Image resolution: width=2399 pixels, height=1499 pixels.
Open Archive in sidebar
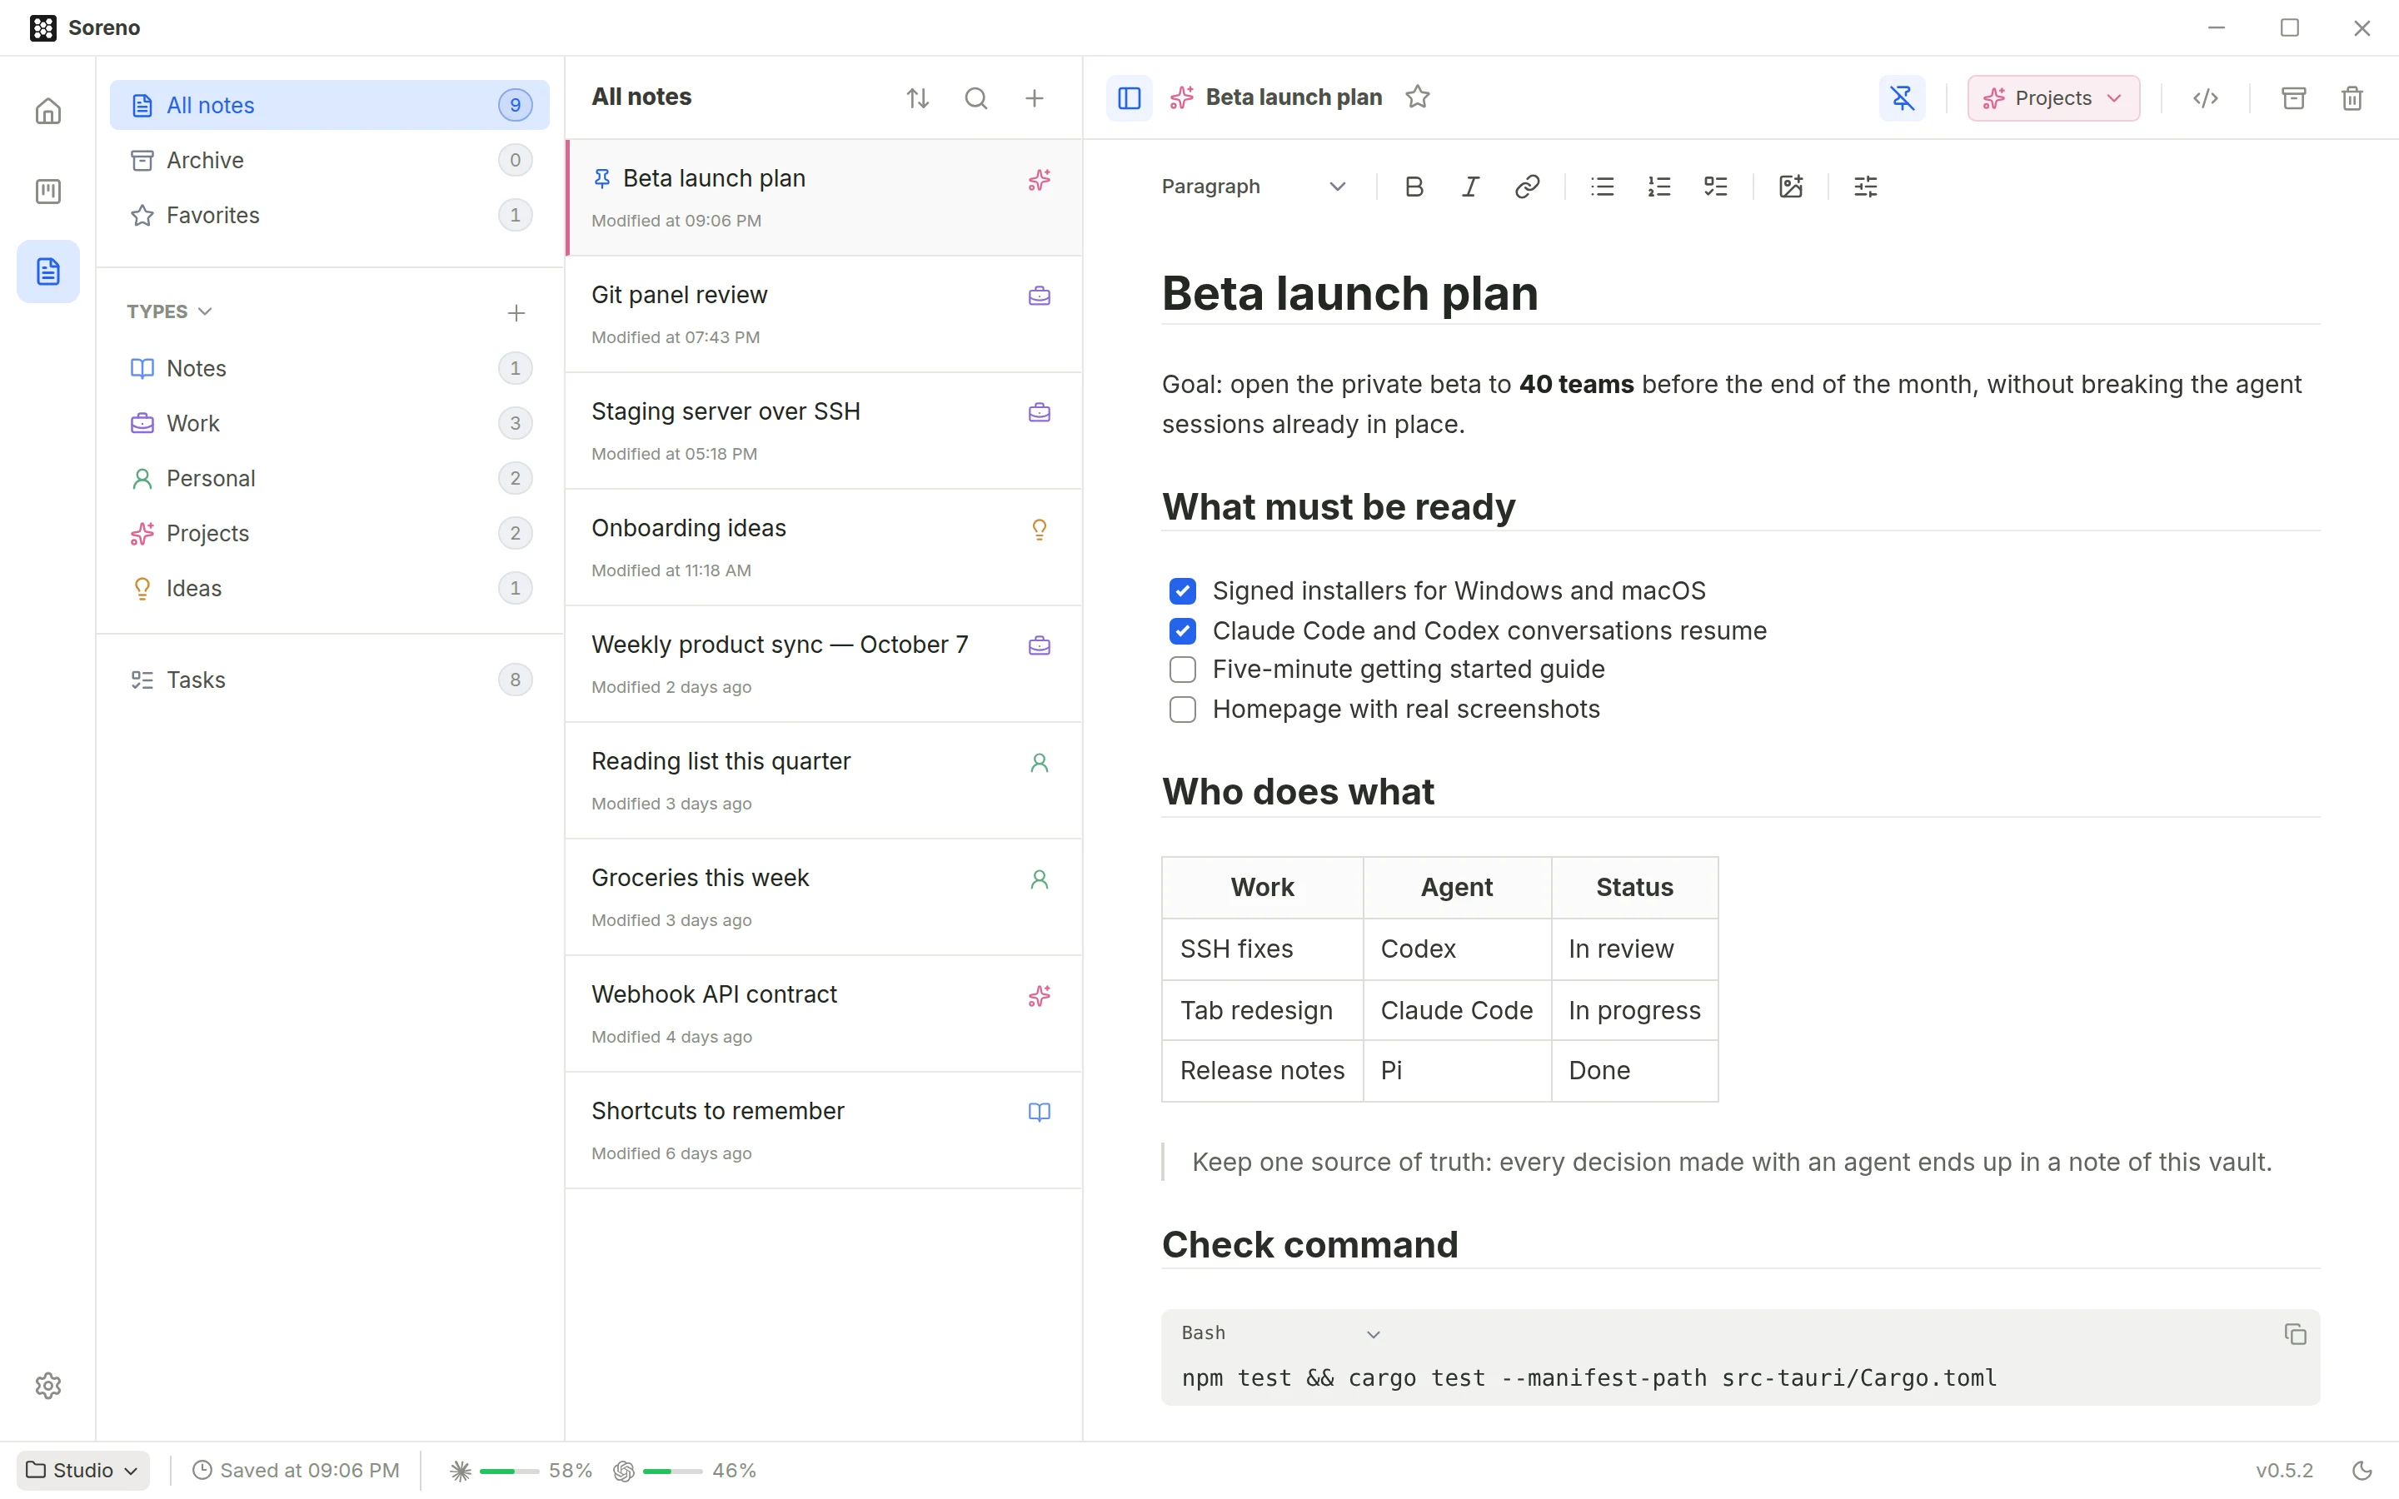329,160
